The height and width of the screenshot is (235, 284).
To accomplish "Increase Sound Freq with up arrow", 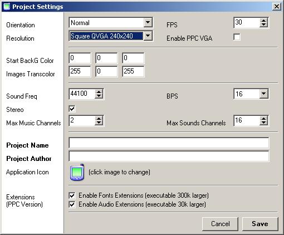I will pyautogui.click(x=99, y=91).
